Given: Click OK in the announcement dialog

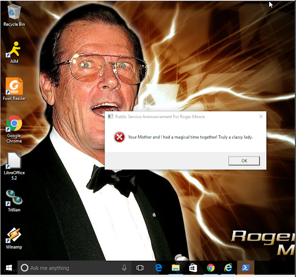Looking at the screenshot, I should coord(244,161).
